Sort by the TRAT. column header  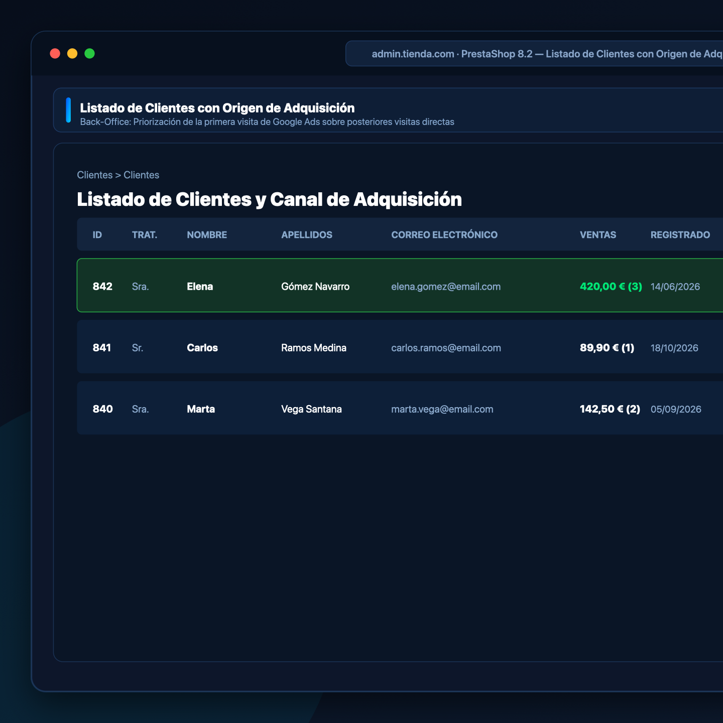[145, 234]
